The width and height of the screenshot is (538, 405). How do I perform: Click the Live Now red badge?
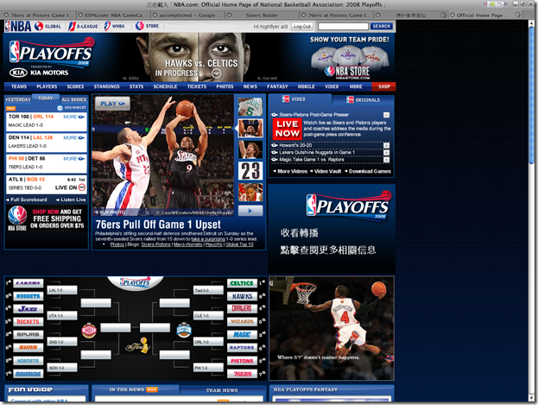click(x=288, y=129)
